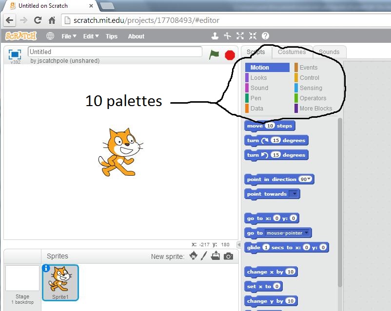Click the cat sprite on the stage
The width and height of the screenshot is (391, 311).
pos(120,152)
